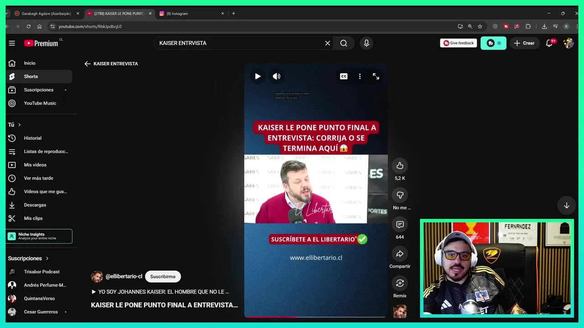Open QuintanaVerso subscription
This screenshot has height=328, width=584.
coord(39,298)
